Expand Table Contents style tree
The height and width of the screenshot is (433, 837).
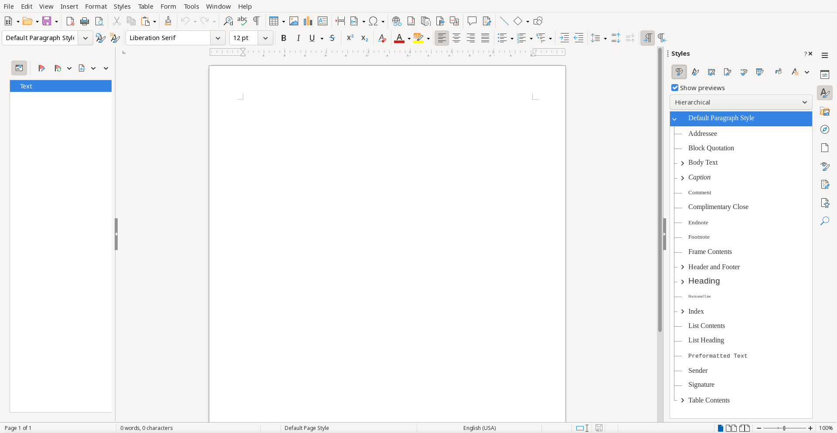[x=682, y=400]
